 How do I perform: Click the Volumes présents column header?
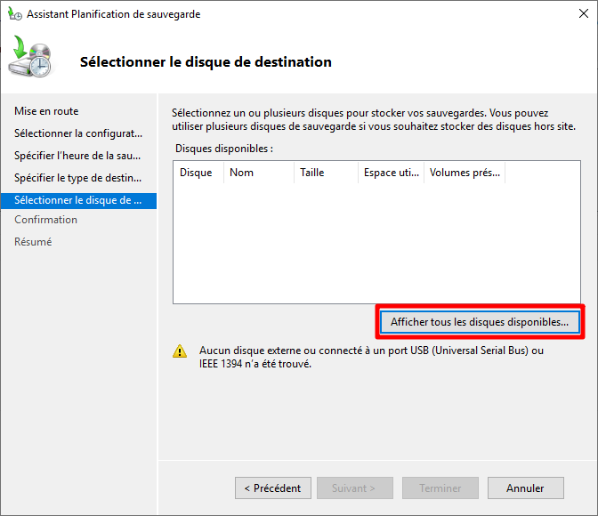[x=465, y=173]
